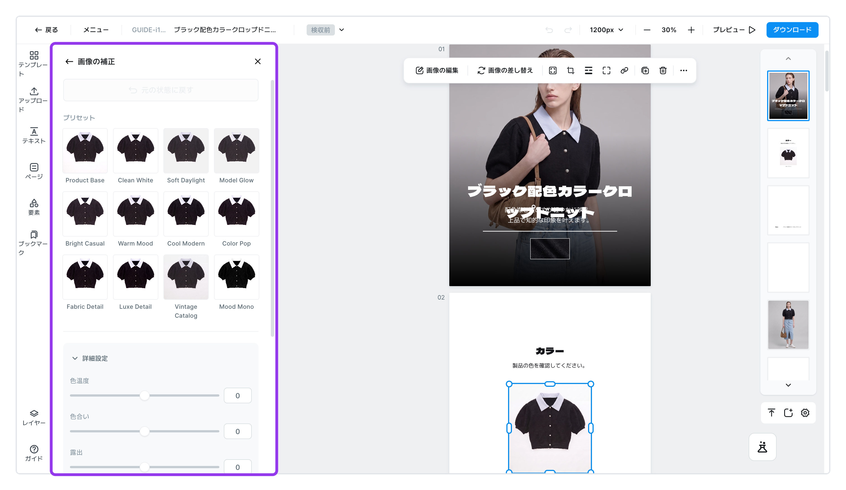This screenshot has height=490, width=846.
Task: Delete image with trash icon
Action: tap(663, 70)
